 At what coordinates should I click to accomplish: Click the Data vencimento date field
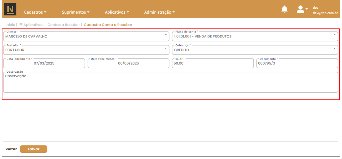pos(128,63)
